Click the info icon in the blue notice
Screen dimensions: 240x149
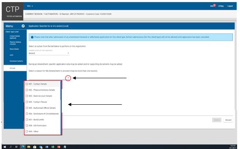[x=32, y=37]
